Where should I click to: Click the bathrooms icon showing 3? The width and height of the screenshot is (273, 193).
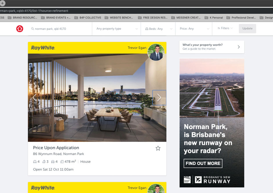[44, 162]
